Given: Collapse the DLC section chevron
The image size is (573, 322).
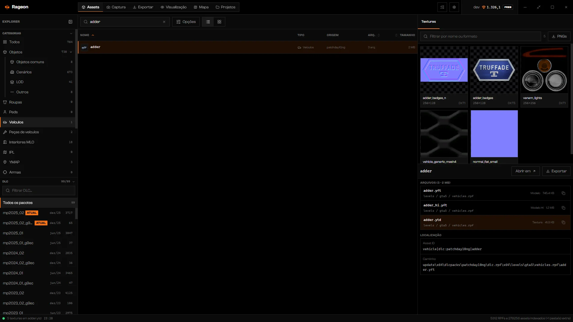Looking at the screenshot, I should click(73, 182).
